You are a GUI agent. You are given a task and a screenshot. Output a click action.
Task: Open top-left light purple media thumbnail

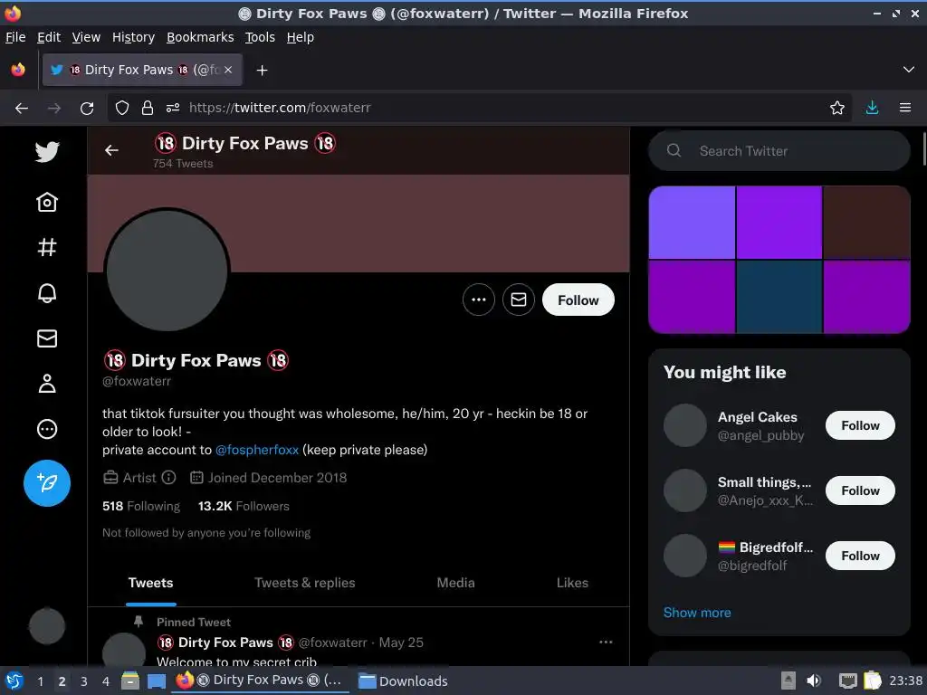[692, 223]
